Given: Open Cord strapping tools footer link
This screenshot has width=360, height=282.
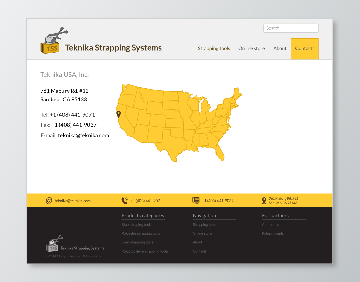Looking at the screenshot, I should click(x=137, y=242).
